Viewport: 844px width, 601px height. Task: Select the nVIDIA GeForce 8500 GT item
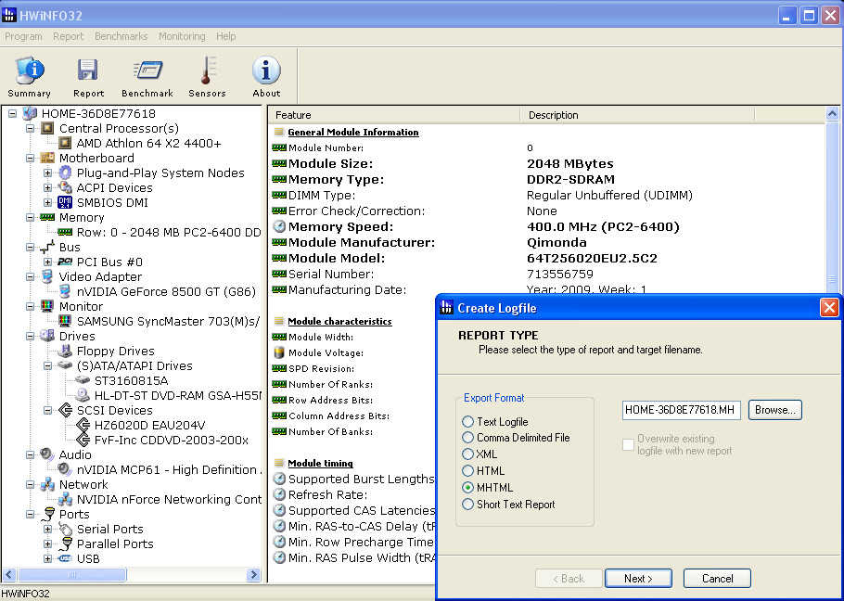pos(168,291)
